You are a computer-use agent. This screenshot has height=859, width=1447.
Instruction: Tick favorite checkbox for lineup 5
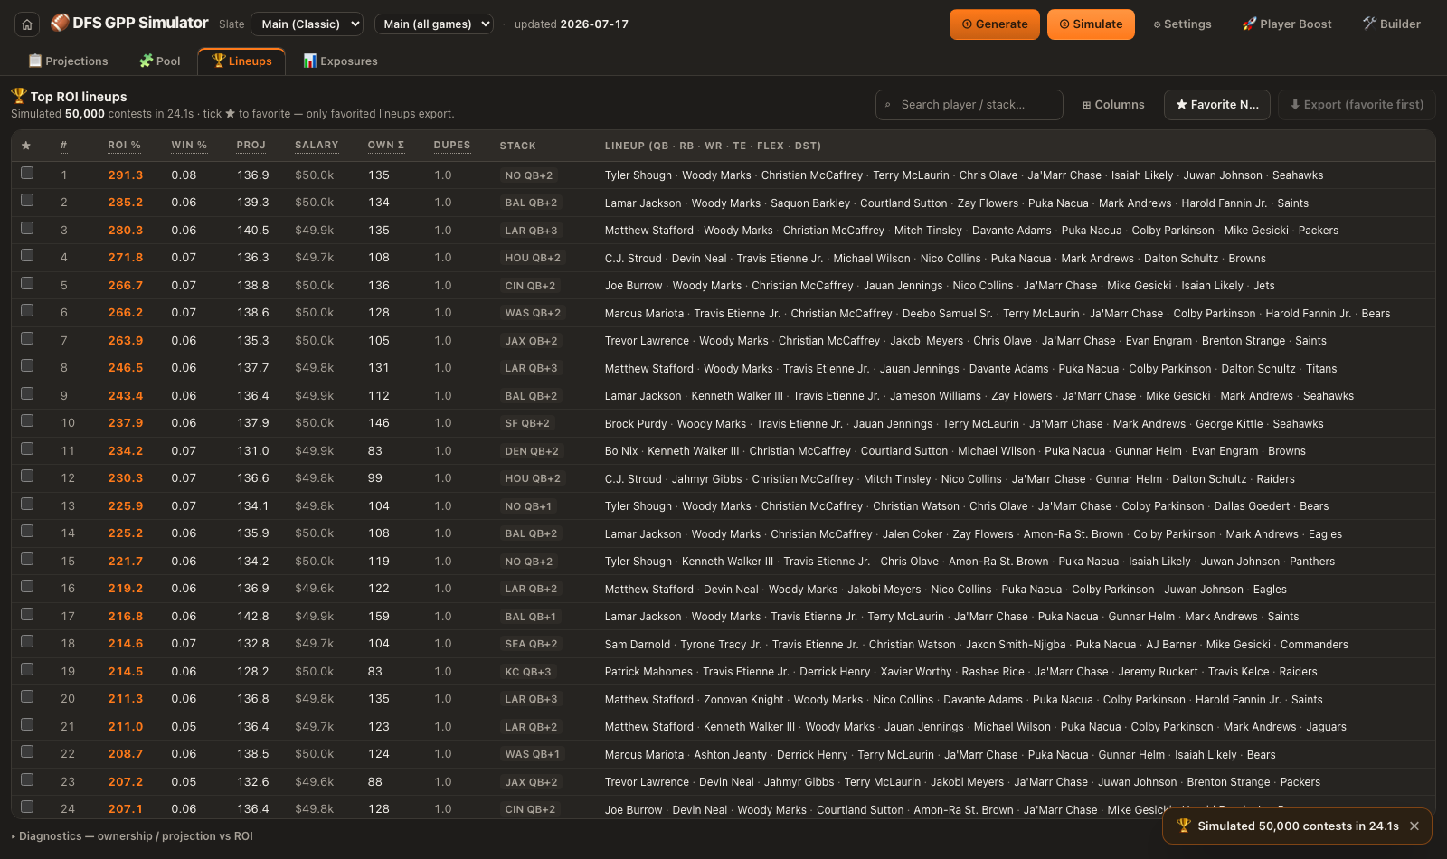(x=27, y=283)
